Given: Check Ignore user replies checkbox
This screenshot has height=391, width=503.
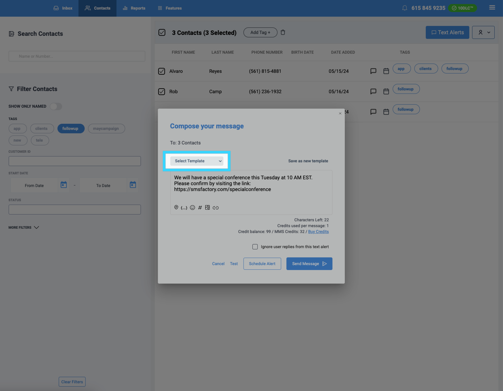Looking at the screenshot, I should 255,247.
